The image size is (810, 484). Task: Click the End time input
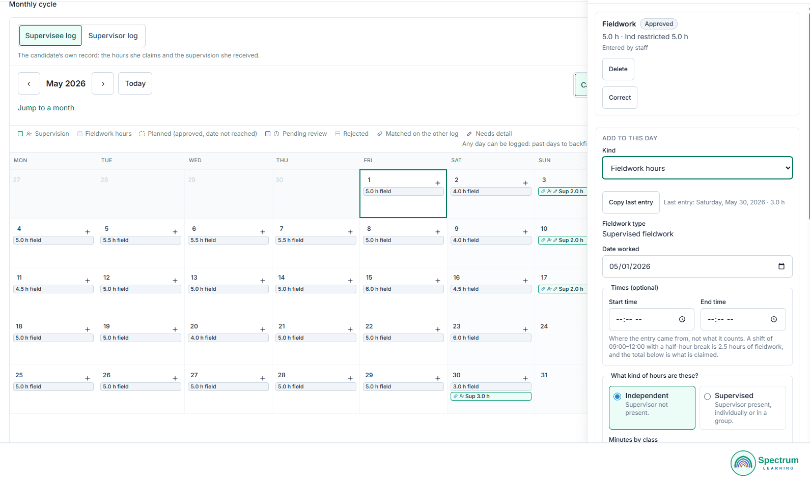(x=743, y=319)
